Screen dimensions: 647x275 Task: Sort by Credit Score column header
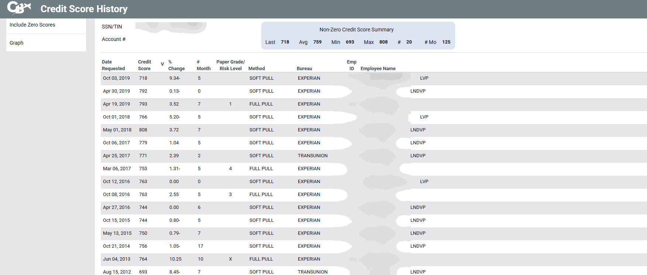[x=144, y=65]
